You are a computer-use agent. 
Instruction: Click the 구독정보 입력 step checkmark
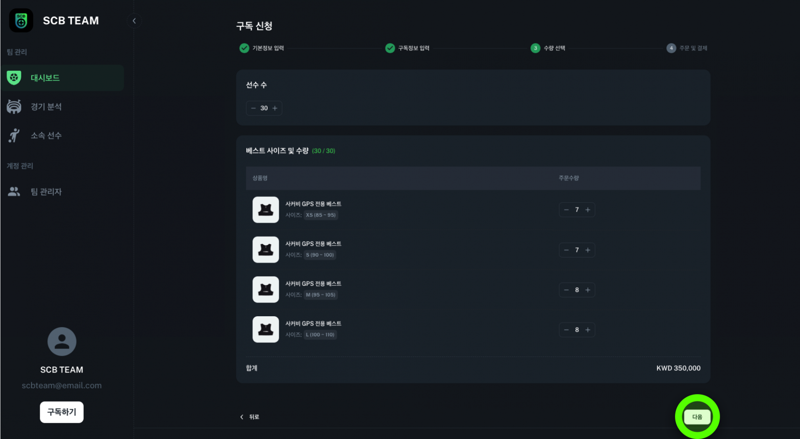pos(390,48)
